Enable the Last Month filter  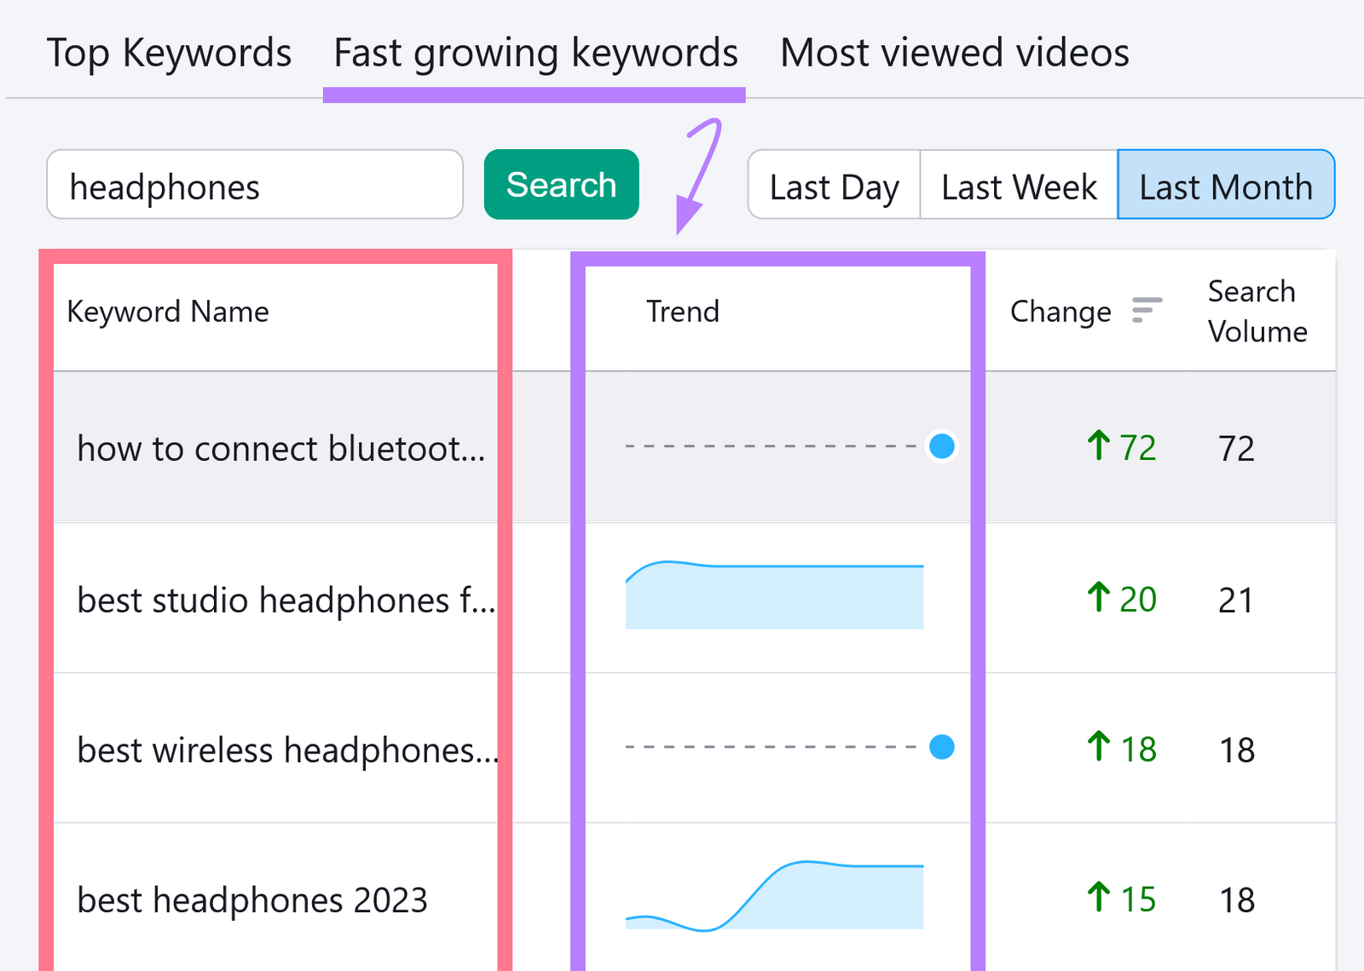1225,185
